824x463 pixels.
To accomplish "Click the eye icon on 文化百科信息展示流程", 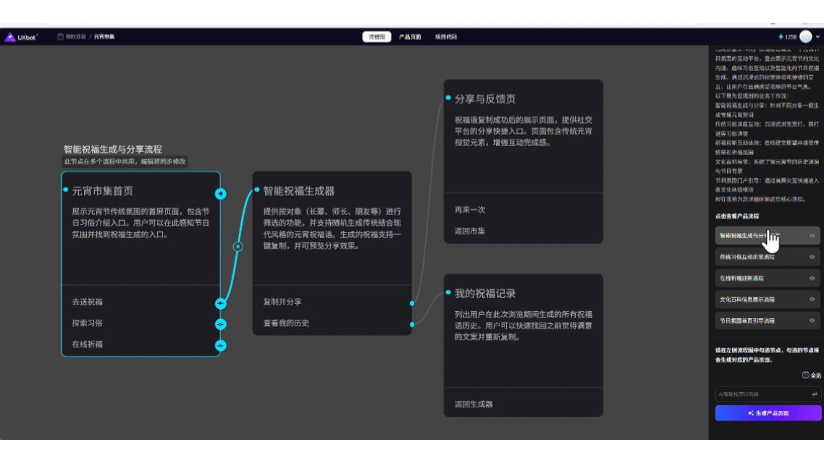I will 812,299.
